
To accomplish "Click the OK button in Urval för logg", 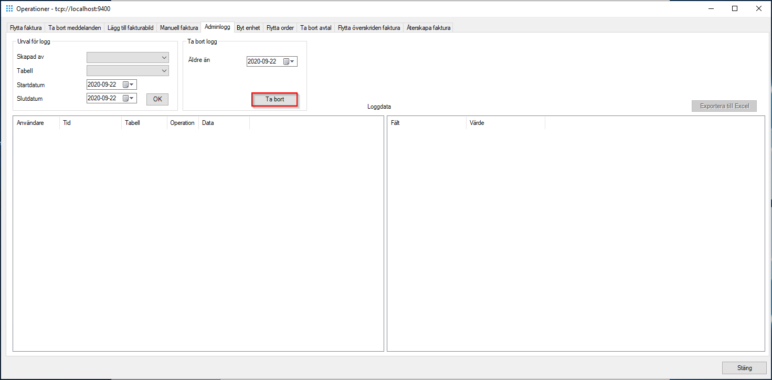I will [x=157, y=99].
